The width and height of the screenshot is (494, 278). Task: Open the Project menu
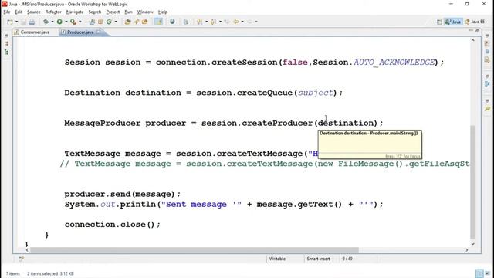pyautogui.click(x=113, y=12)
